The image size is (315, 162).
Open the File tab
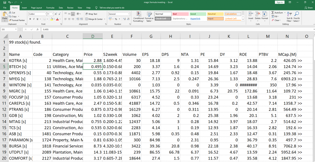[5, 8]
